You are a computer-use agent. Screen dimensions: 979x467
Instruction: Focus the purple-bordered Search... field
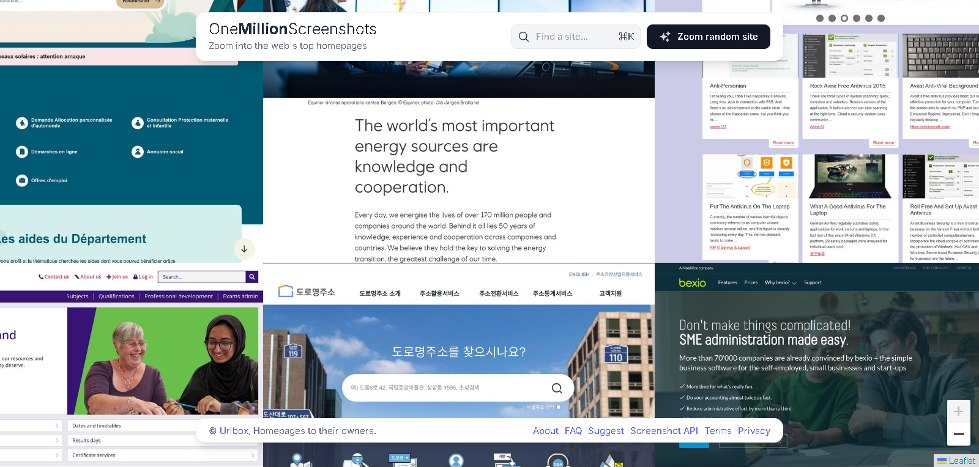pyautogui.click(x=202, y=277)
